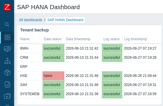Open the sidebar search icon

7,24
